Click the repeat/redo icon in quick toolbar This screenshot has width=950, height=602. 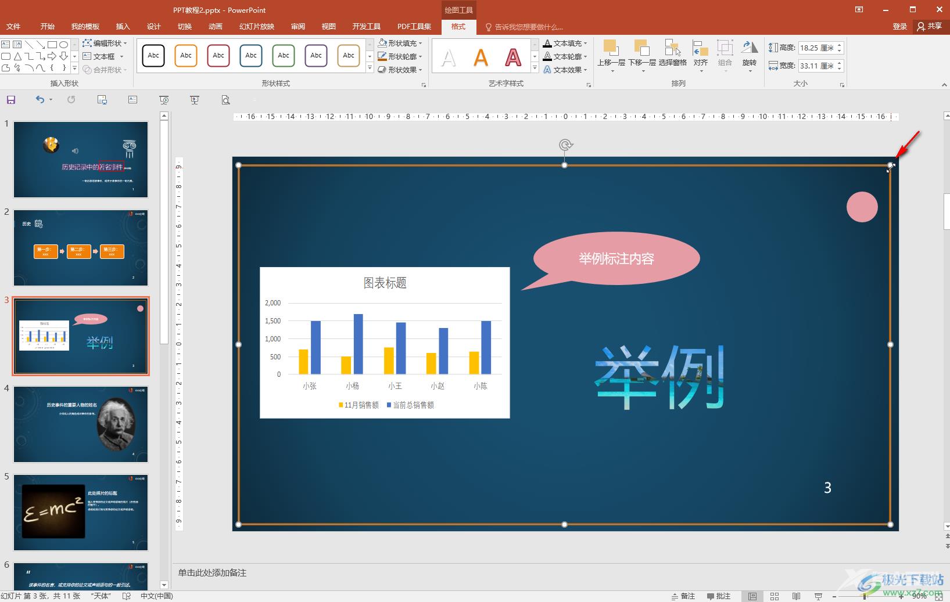[x=71, y=100]
